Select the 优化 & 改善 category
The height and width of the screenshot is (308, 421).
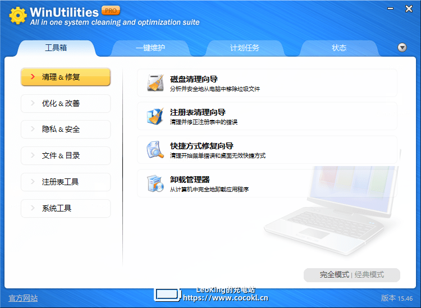point(66,103)
